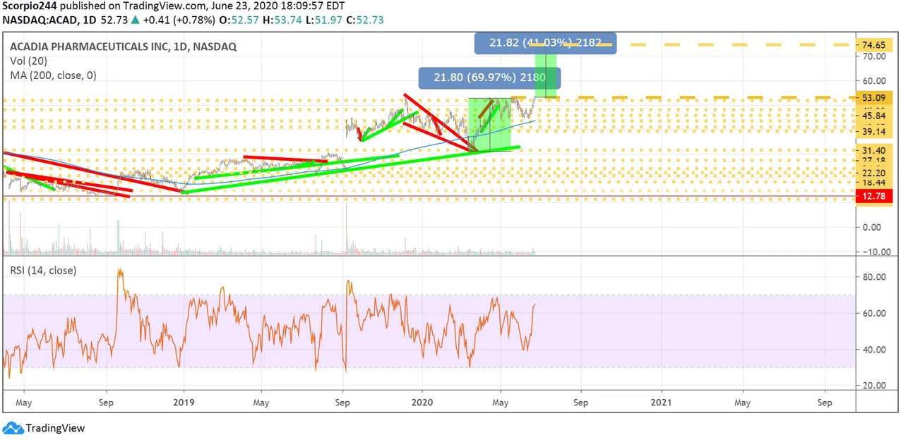901x440 pixels.
Task: Click the 2019 label on the time axis
Action: (184, 403)
